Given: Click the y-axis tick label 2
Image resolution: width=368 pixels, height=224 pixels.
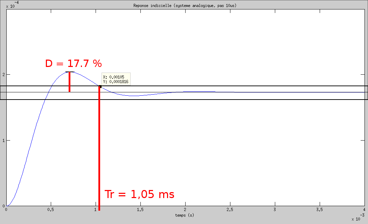Looking at the screenshot, I should (3, 75).
